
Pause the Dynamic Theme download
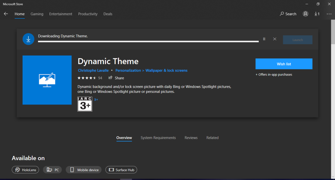264,39
